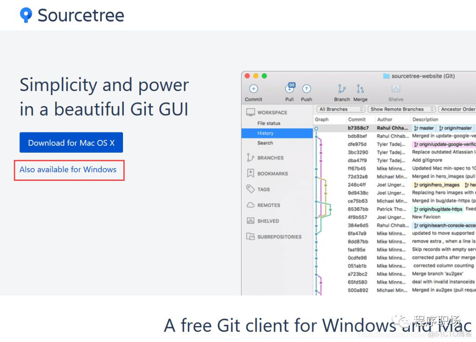Click the Author column header
The height and width of the screenshot is (342, 476).
pyautogui.click(x=385, y=119)
